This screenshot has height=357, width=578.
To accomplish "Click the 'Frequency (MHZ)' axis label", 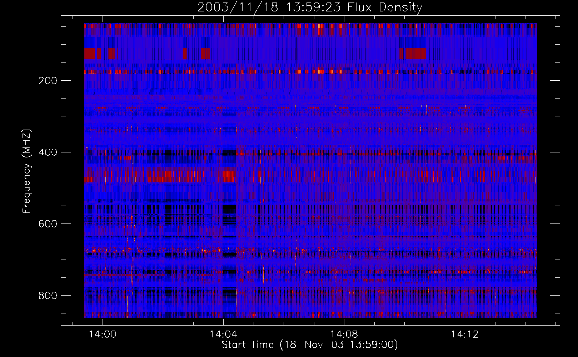I will (x=27, y=171).
